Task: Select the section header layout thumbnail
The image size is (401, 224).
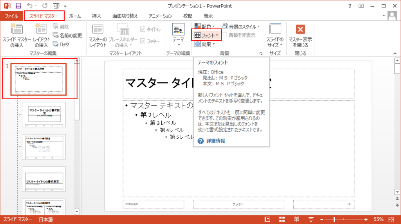Action: coord(44,179)
